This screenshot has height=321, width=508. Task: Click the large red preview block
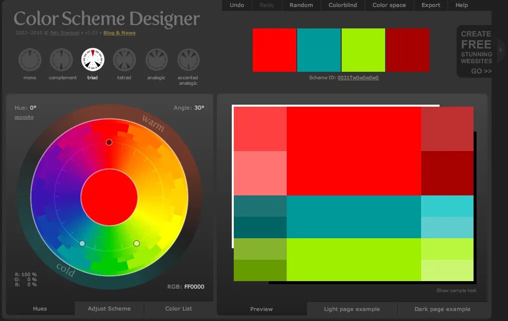tap(354, 151)
